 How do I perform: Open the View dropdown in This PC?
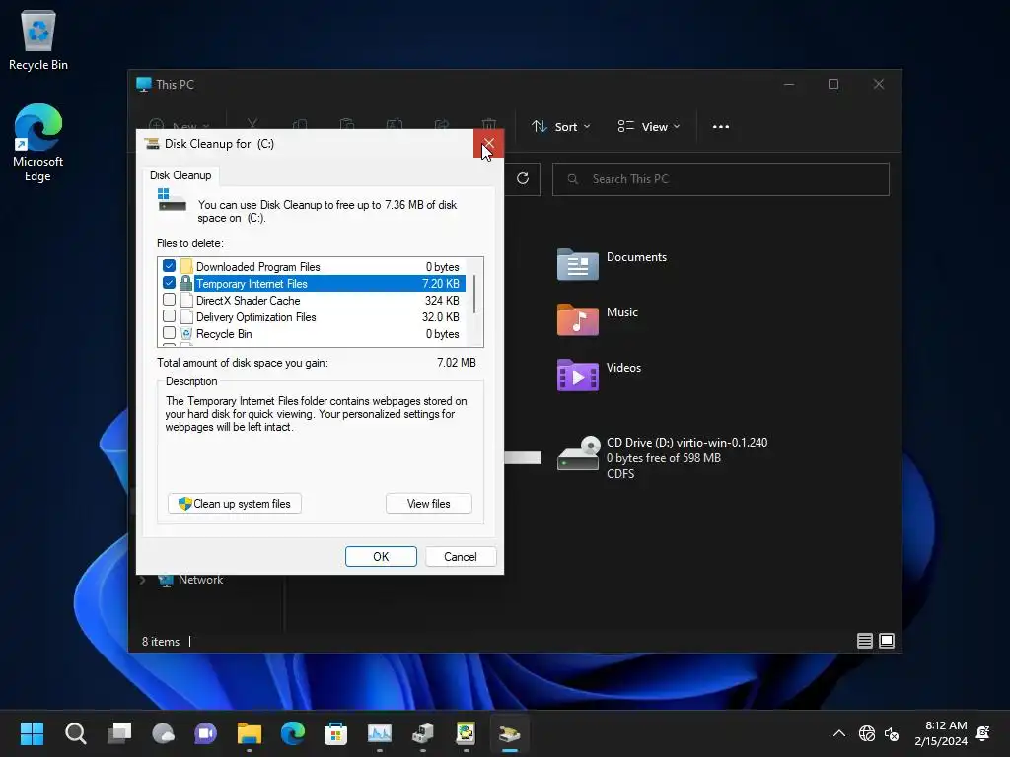pyautogui.click(x=649, y=127)
